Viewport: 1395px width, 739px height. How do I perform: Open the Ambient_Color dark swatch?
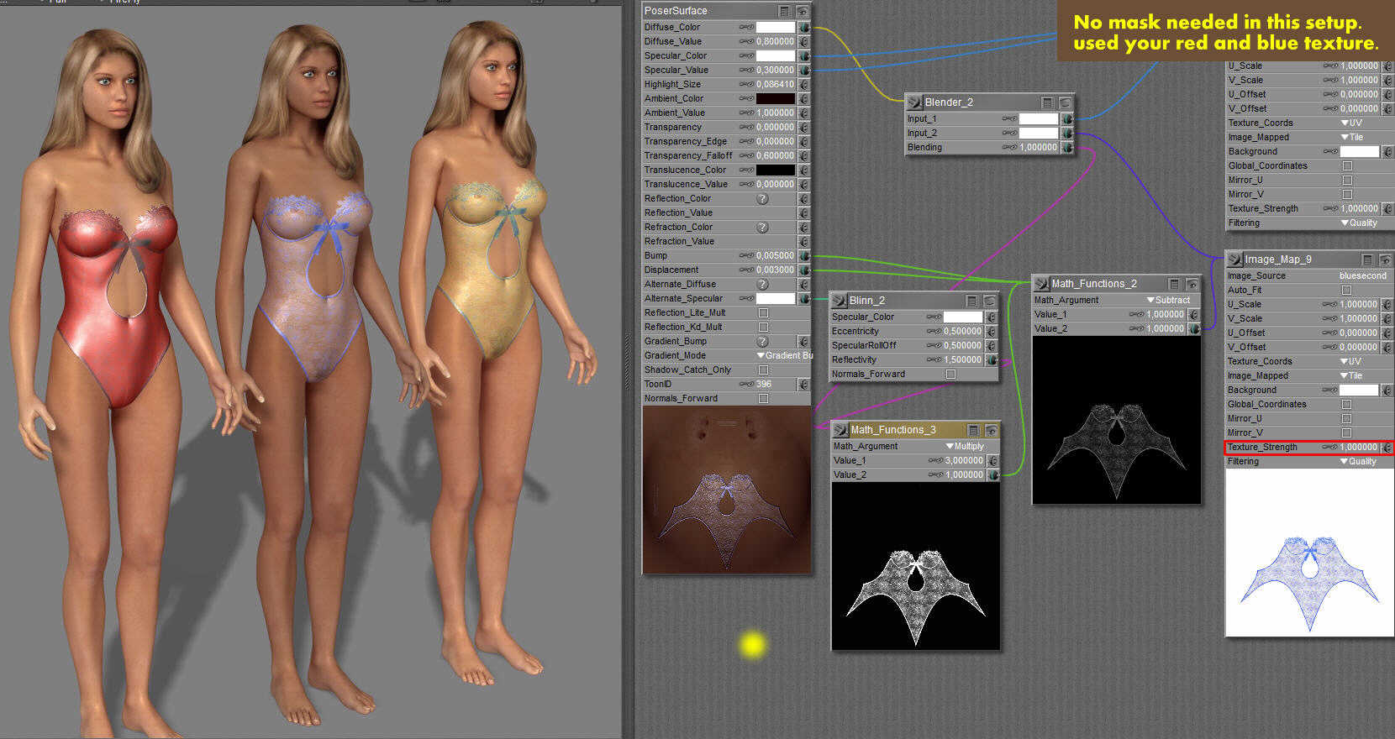[x=775, y=98]
